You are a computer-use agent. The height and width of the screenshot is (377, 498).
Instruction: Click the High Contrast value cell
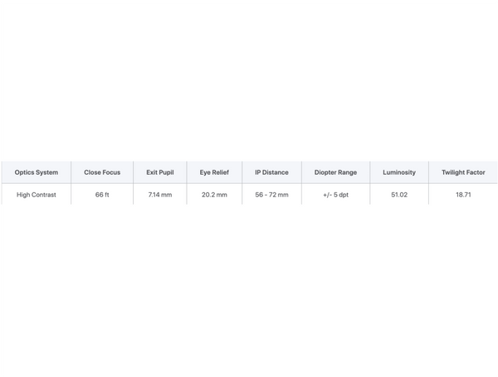click(x=37, y=195)
